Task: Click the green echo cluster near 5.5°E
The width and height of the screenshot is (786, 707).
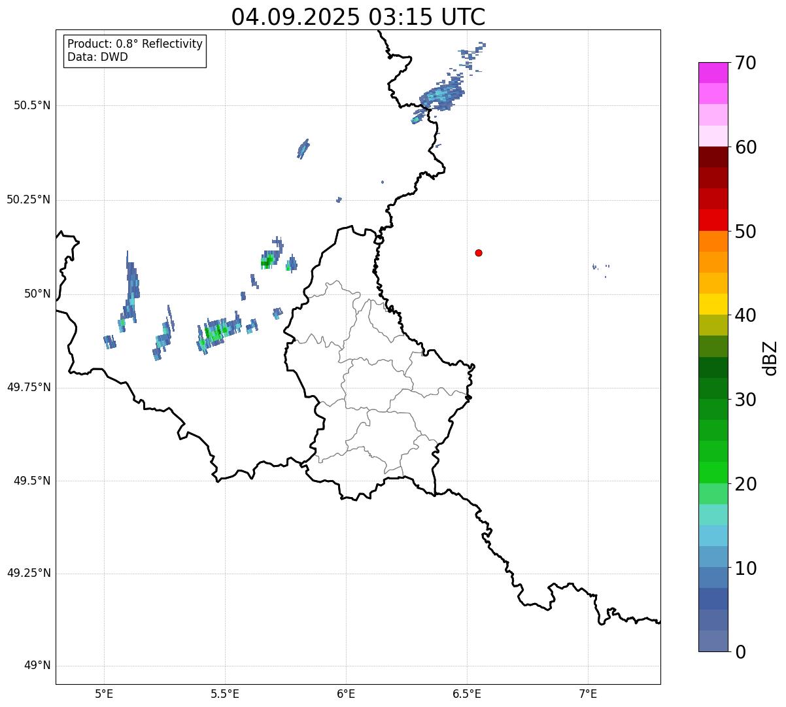Action: coord(219,332)
